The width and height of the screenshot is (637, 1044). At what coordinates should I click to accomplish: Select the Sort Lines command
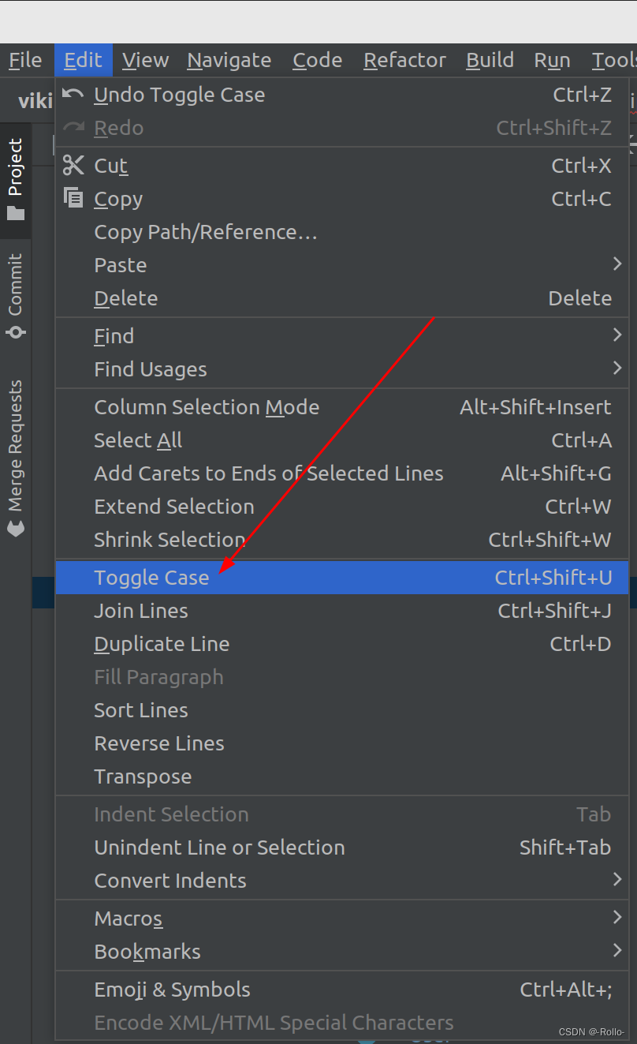click(x=140, y=709)
